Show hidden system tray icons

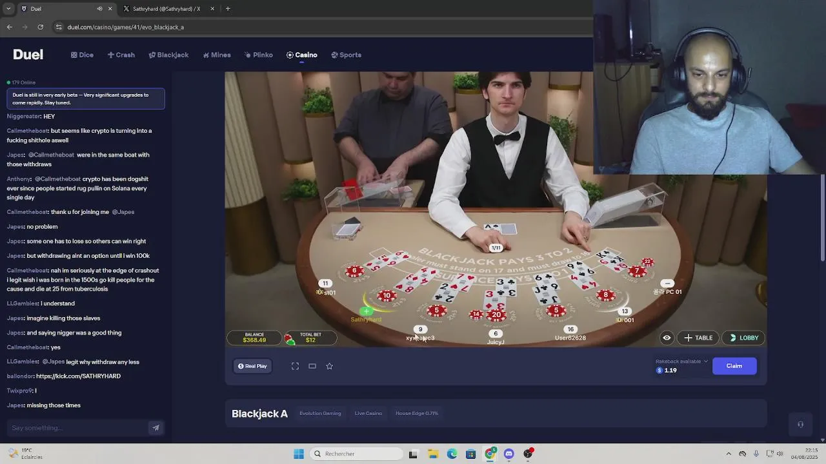(x=729, y=454)
